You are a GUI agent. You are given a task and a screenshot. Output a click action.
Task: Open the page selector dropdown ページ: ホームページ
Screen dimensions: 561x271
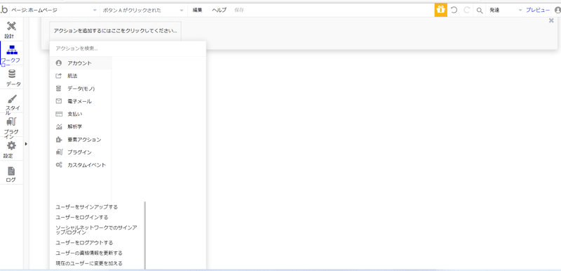pyautogui.click(x=54, y=10)
